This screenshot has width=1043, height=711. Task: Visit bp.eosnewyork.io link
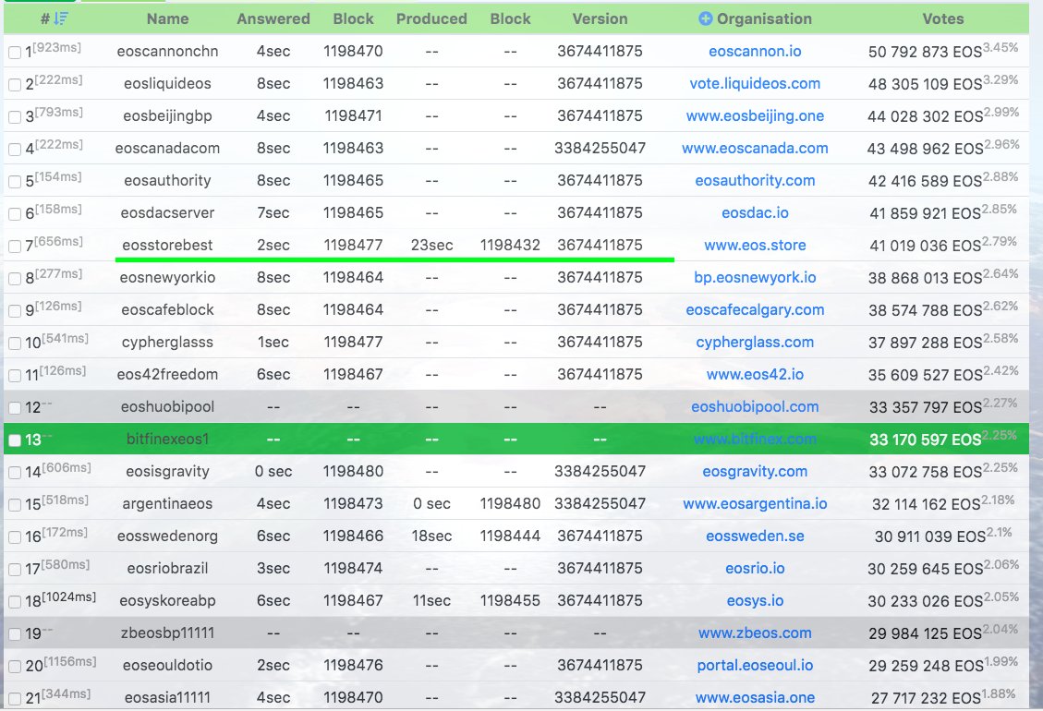(x=755, y=277)
